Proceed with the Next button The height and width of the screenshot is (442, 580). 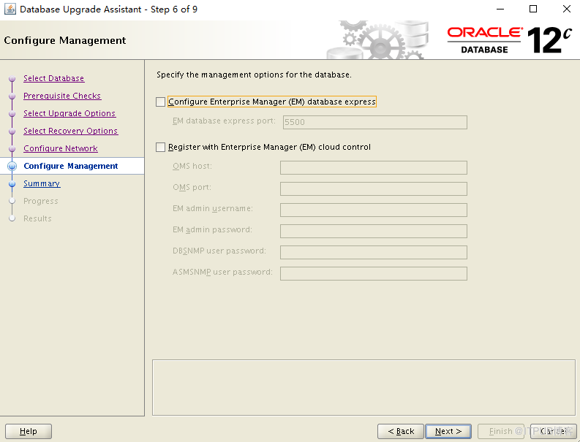[448, 431]
